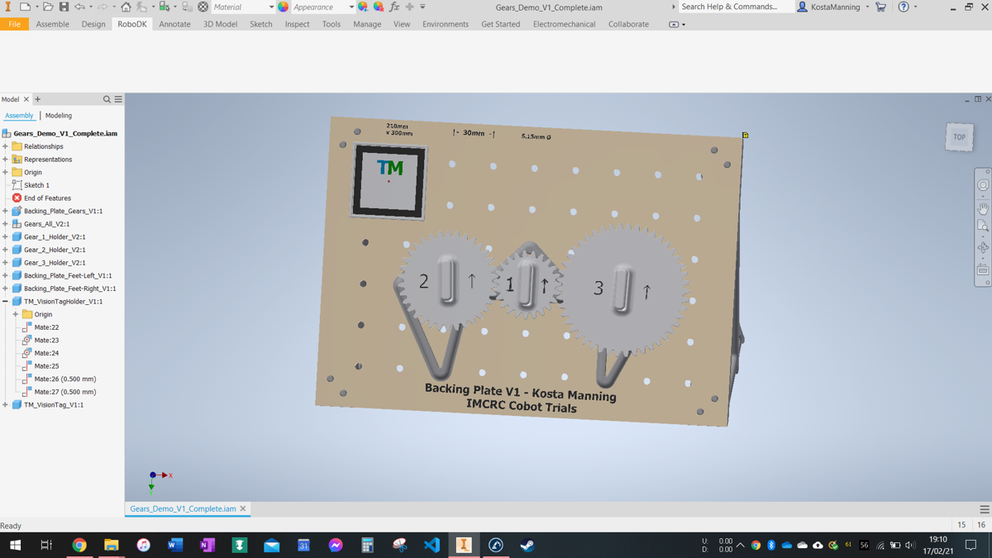Expand the Relationships folder
The image size is (992, 558).
click(x=6, y=146)
